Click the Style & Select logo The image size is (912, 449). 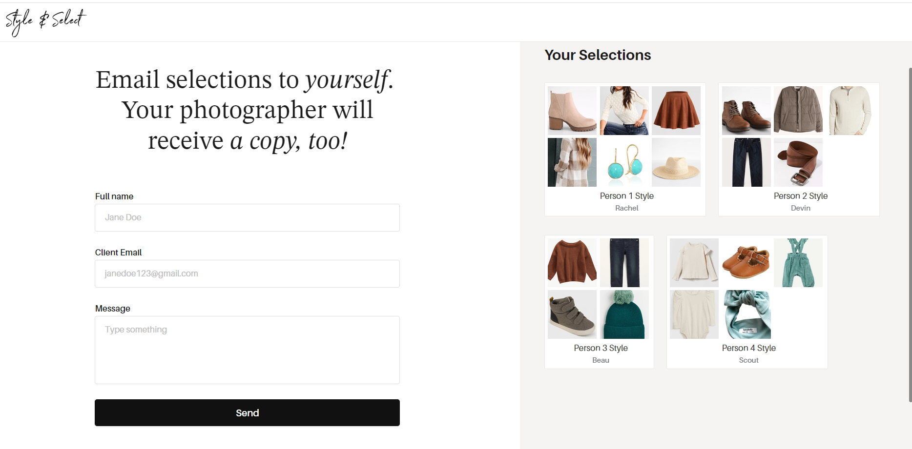pyautogui.click(x=45, y=21)
